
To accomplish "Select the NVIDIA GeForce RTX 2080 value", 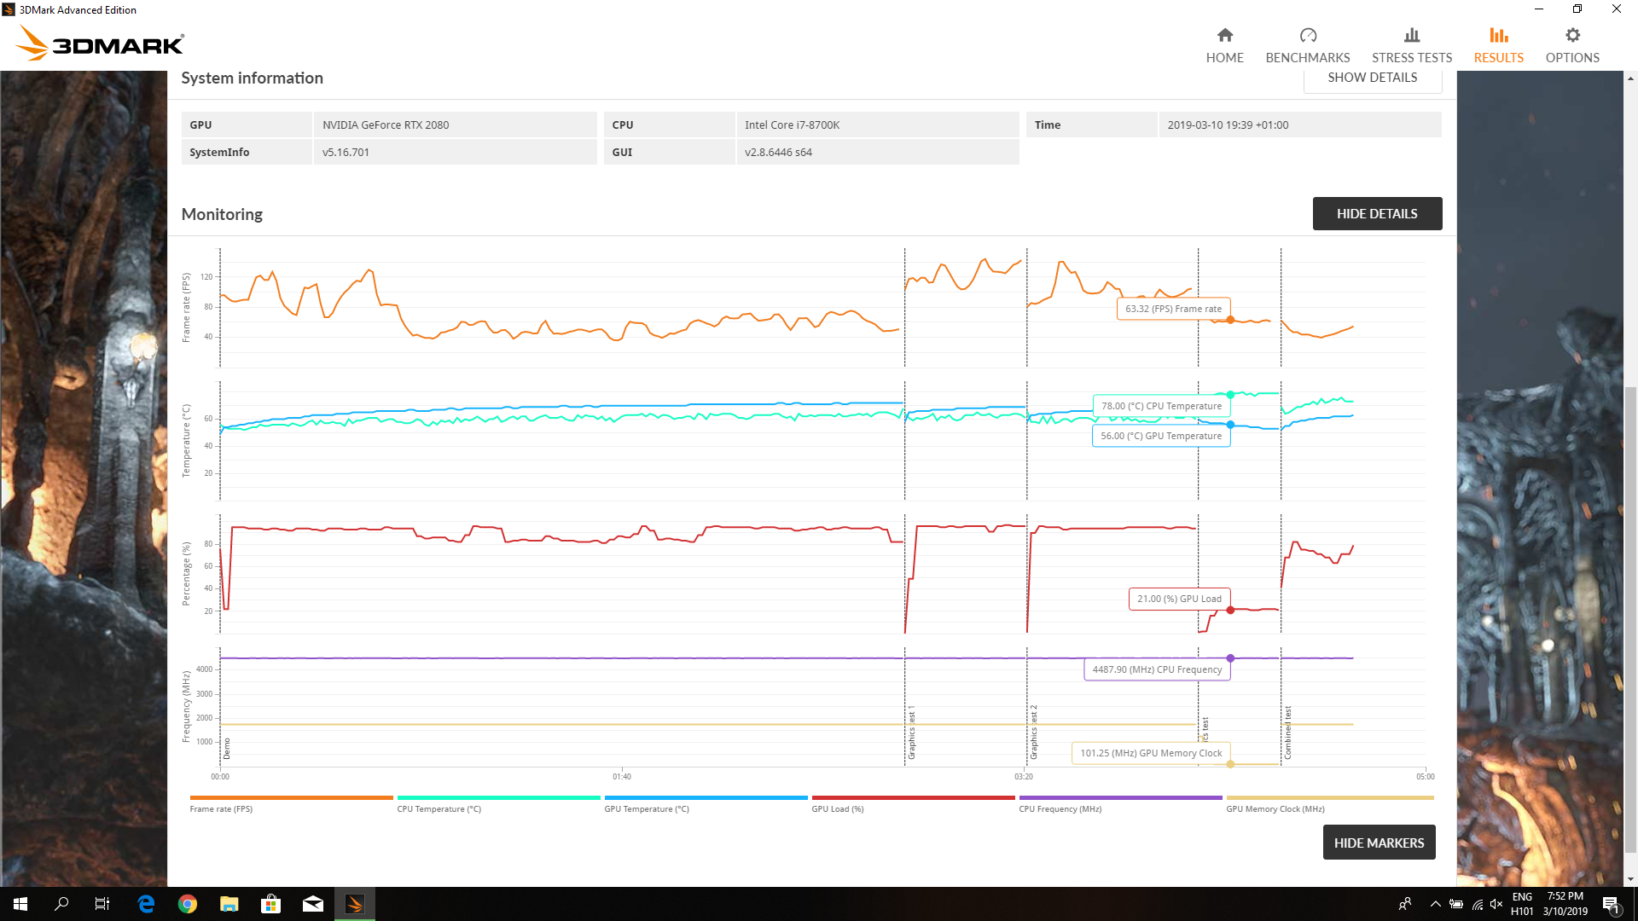I will [x=386, y=125].
